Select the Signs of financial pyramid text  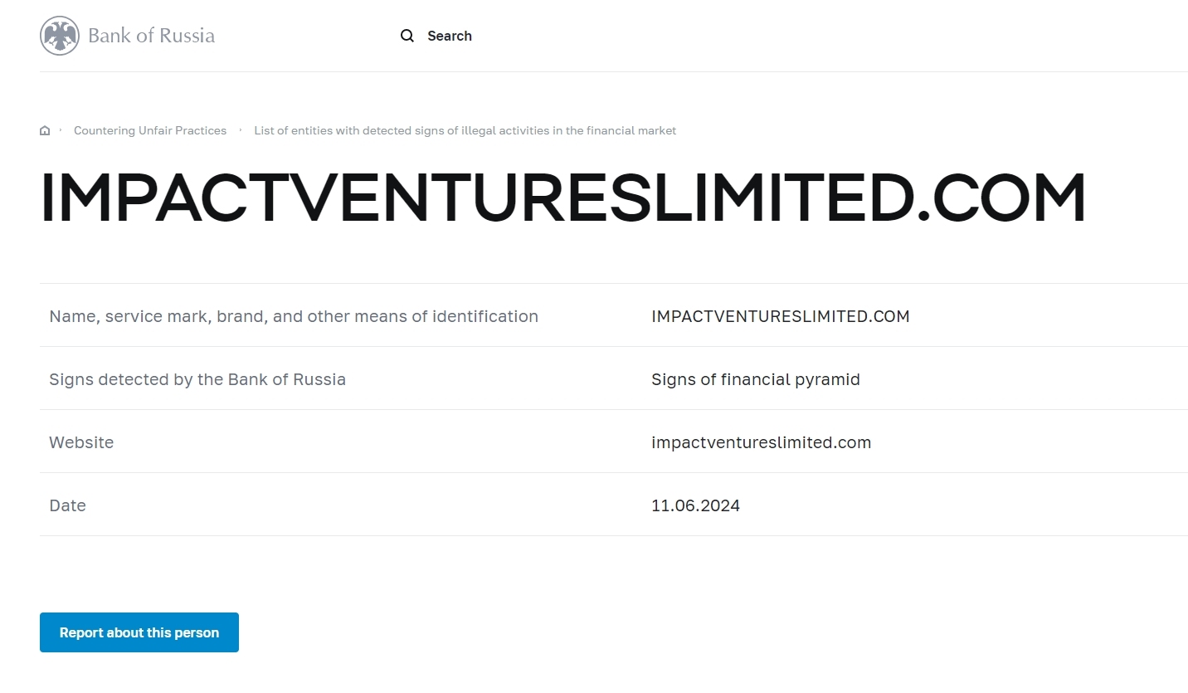[755, 379]
